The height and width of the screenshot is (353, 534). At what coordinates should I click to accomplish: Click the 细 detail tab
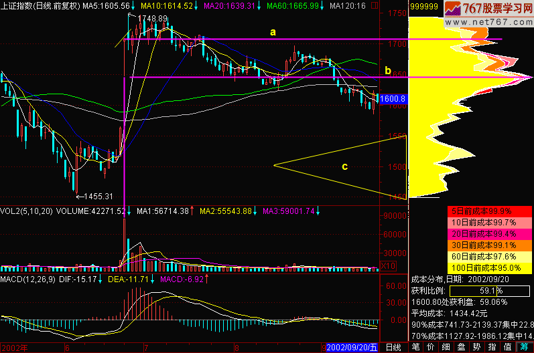pyautogui.click(x=447, y=348)
